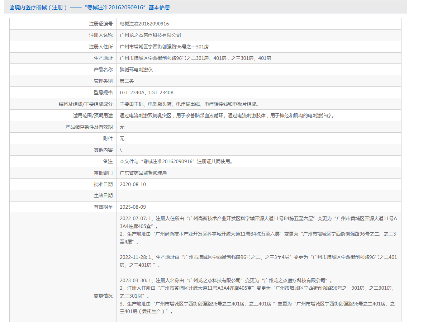Image resolution: width=423 pixels, height=322 pixels.
Task: Select the remark 本文件与…注册证共同使用
Action: coord(177,161)
